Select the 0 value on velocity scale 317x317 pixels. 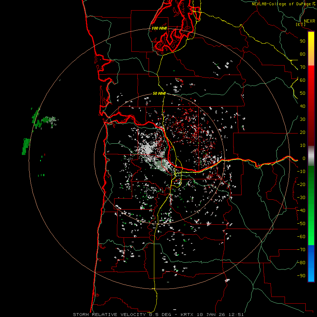[x=304, y=158]
